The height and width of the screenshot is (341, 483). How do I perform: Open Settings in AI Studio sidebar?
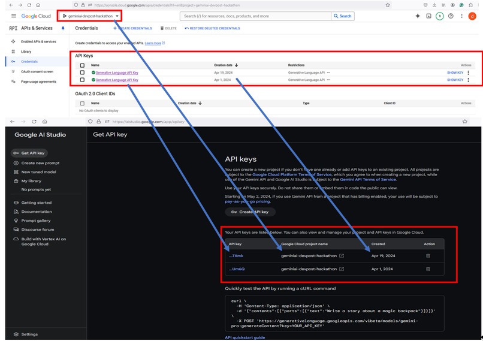coord(29,334)
